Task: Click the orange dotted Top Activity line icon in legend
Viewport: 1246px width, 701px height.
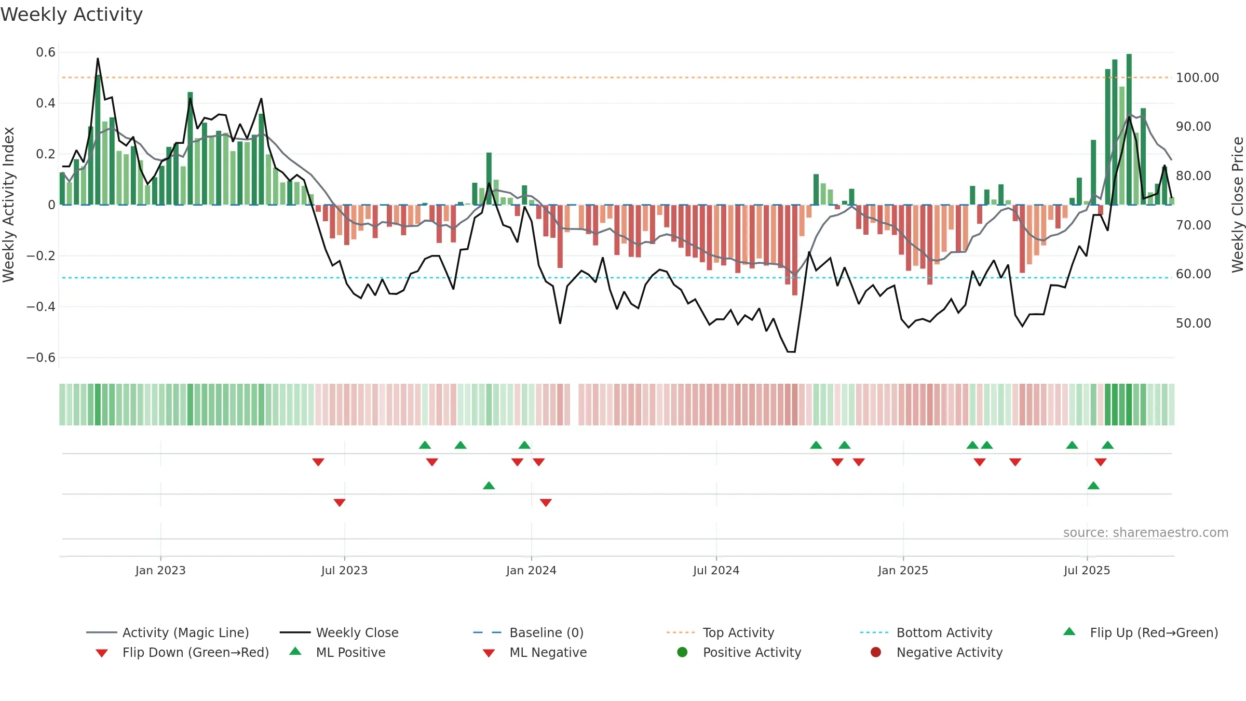Action: tap(681, 632)
